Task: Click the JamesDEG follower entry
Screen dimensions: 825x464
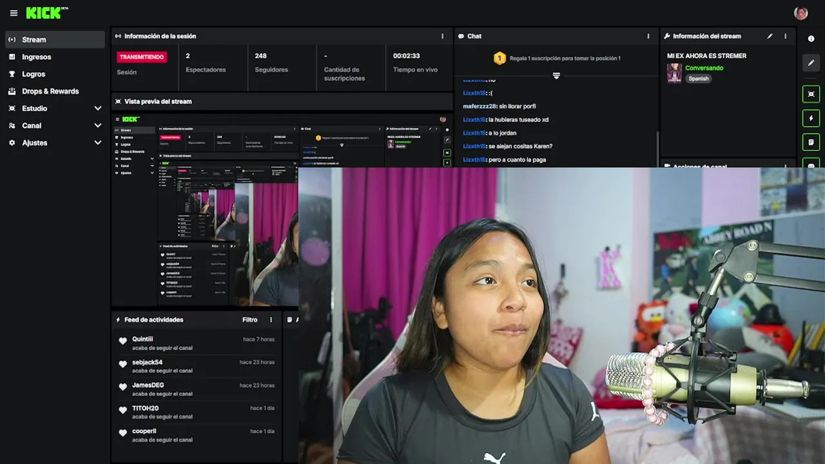Action: coord(197,389)
